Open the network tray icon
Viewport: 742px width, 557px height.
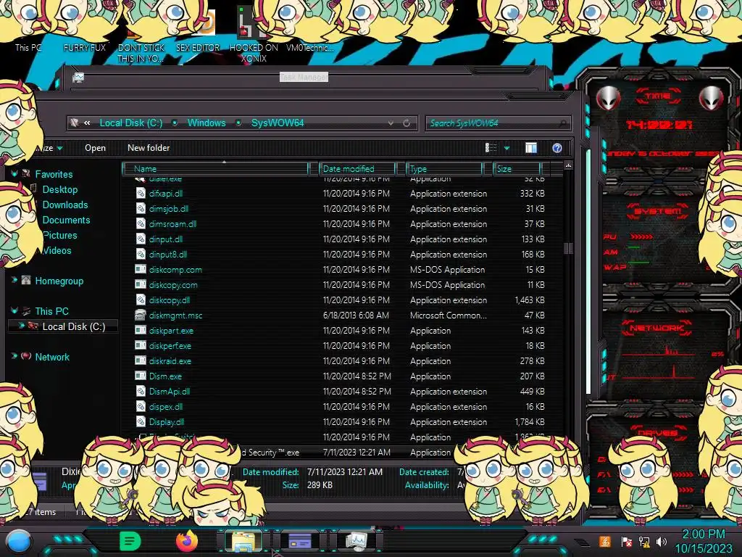tap(644, 541)
